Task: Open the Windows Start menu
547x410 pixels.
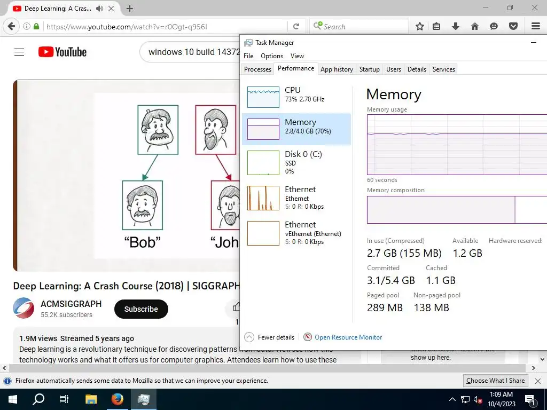Action: (12, 399)
